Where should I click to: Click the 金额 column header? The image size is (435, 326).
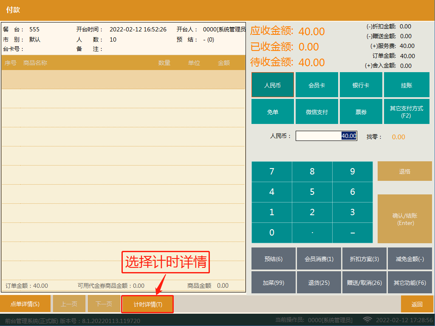tap(223, 63)
